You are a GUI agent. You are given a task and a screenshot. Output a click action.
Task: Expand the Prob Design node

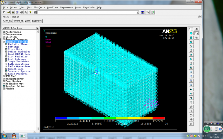coord(4,81)
